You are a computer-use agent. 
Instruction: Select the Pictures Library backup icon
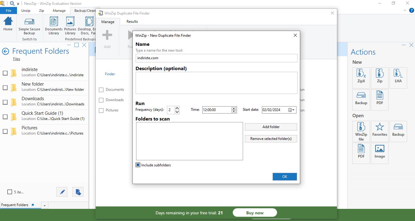pos(70,26)
